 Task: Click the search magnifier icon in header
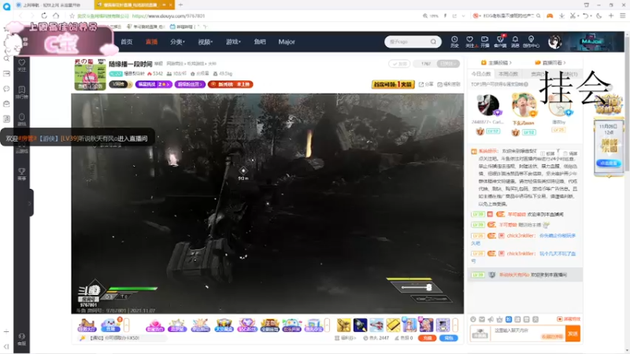433,42
